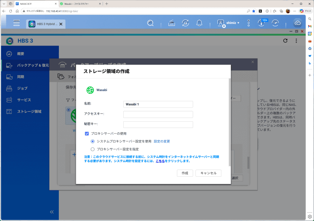Open the browser tab actions icon
The width and height of the screenshot is (314, 221).
click(11, 4)
